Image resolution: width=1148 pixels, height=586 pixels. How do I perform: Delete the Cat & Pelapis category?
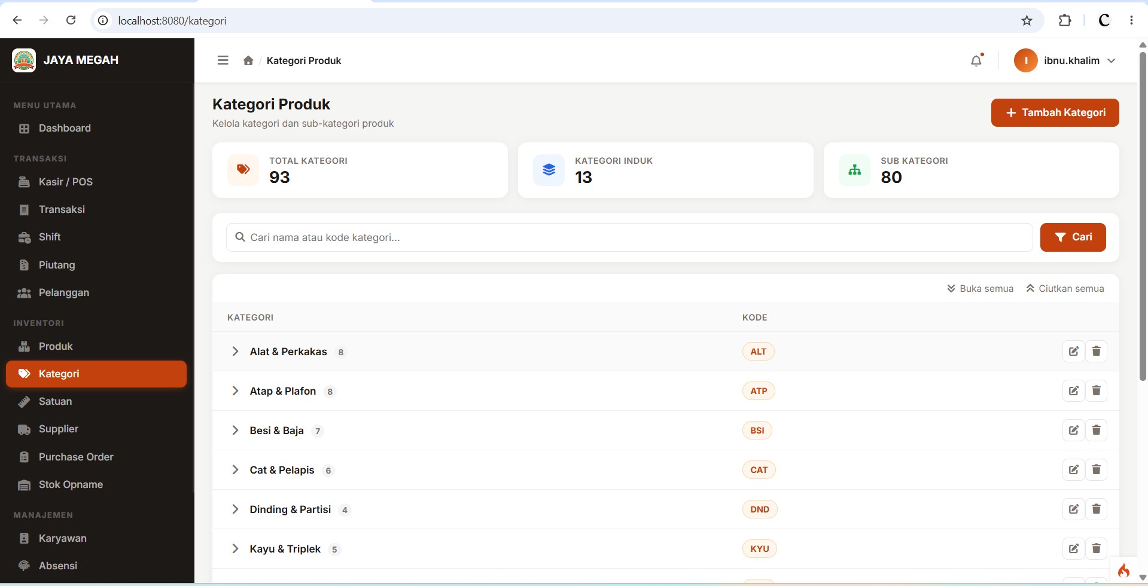1096,469
